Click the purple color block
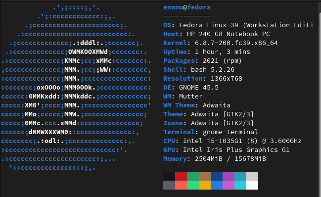 (x=229, y=176)
